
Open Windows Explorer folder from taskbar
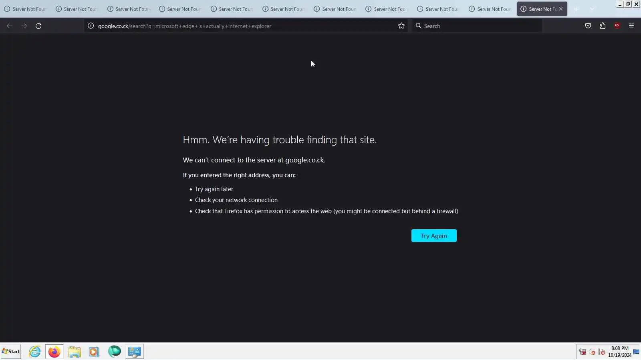click(74, 352)
